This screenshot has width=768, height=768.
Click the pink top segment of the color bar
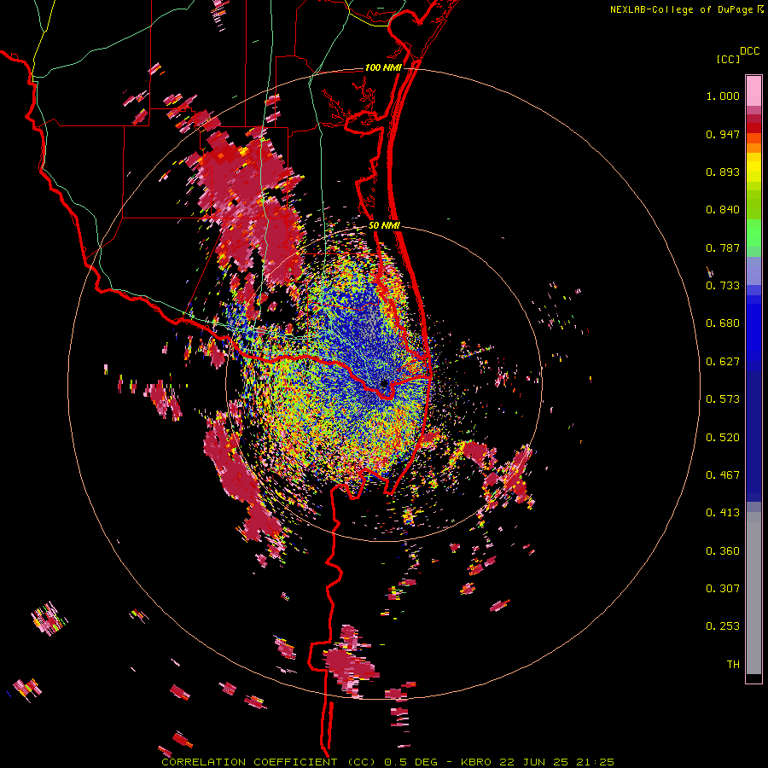tap(753, 90)
